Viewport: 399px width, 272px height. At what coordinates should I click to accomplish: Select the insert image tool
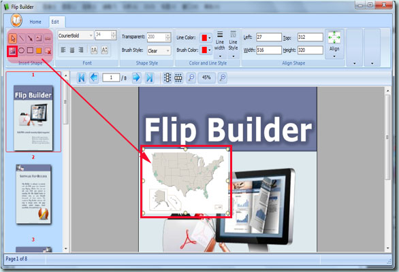(x=12, y=51)
